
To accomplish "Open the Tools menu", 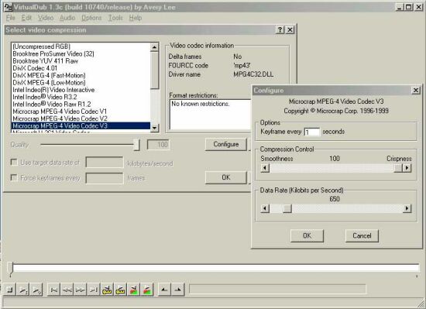I will point(115,18).
